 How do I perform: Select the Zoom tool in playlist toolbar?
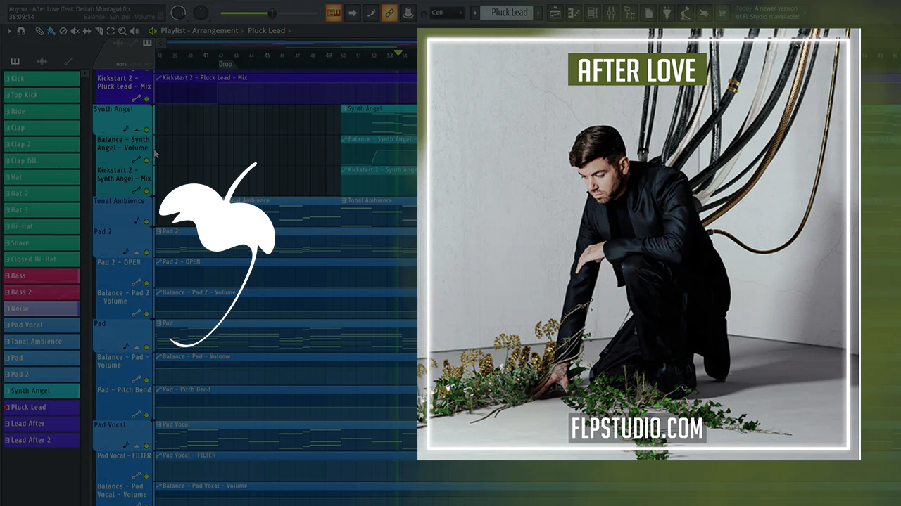[x=122, y=31]
